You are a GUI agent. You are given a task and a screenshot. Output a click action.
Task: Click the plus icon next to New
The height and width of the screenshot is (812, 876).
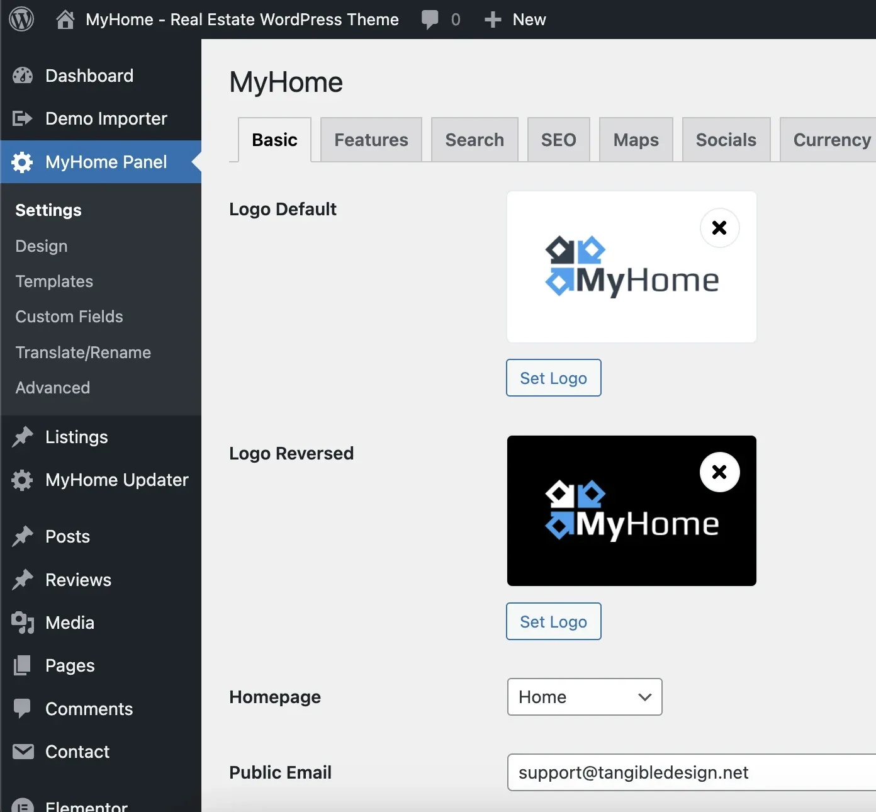click(493, 20)
